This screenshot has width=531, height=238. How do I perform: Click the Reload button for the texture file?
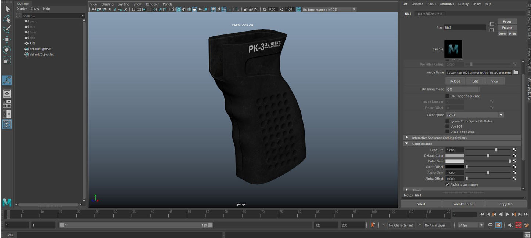point(455,81)
